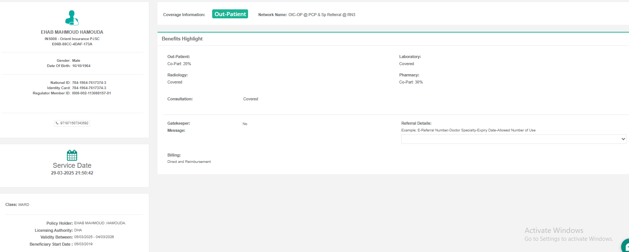Viewport: 629px width, 252px height.
Task: Click the Benefits Highlight section header
Action: [182, 39]
